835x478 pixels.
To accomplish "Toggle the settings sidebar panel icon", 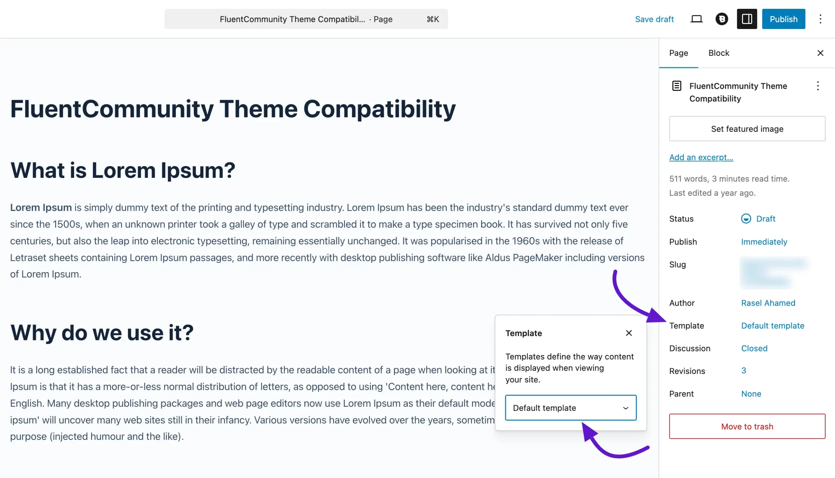I will (747, 19).
